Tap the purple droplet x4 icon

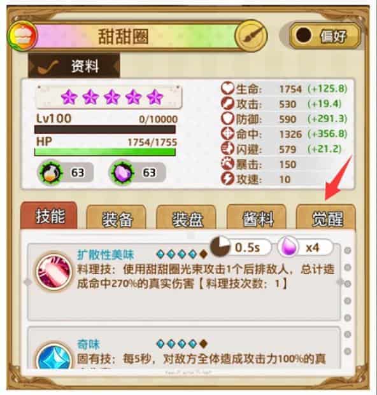coord(288,247)
